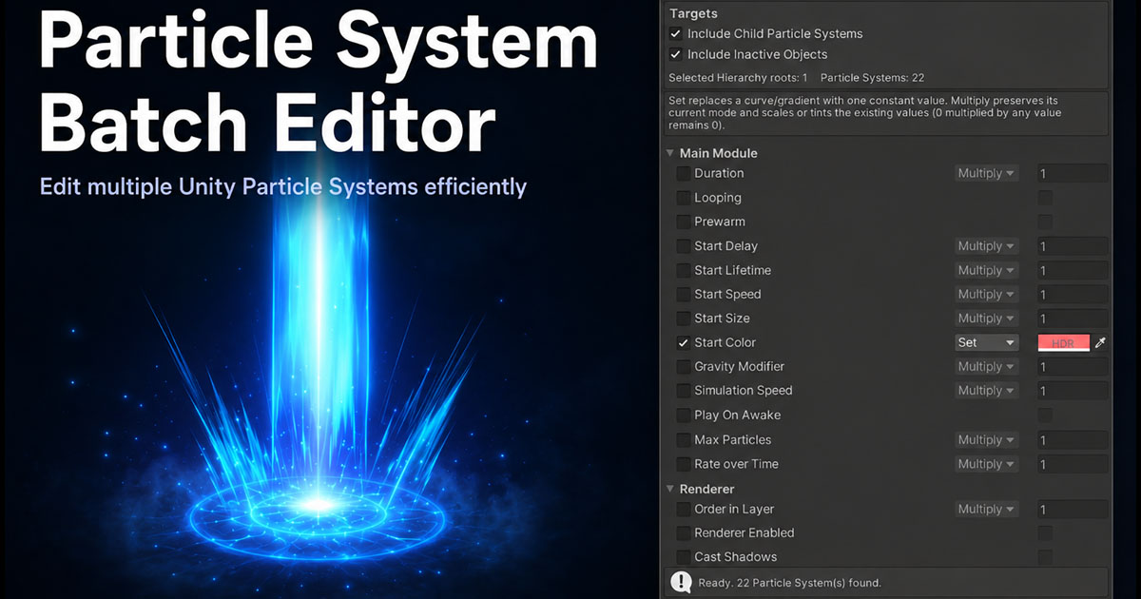Click the Simulation Speed value field
The image size is (1141, 599).
(x=1073, y=391)
